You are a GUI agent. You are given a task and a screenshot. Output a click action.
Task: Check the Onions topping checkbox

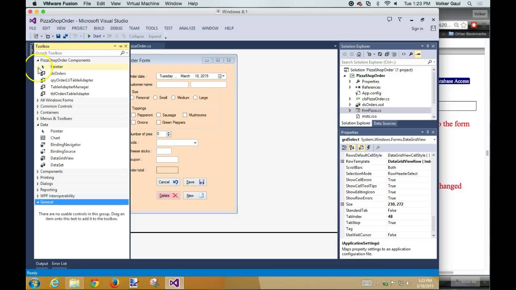[x=133, y=122]
